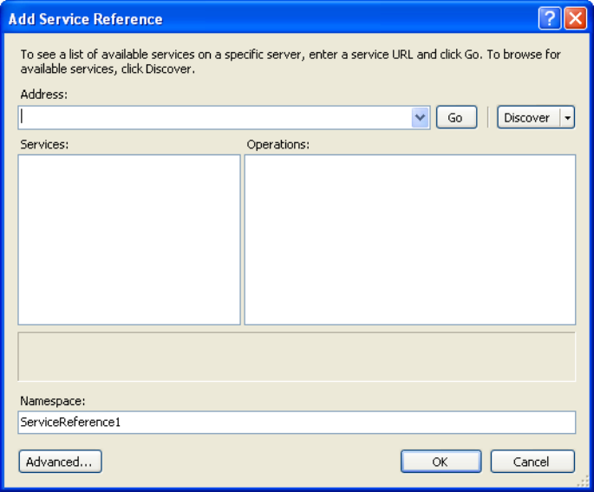Click the Help question mark icon
The height and width of the screenshot is (492, 594).
coord(549,18)
